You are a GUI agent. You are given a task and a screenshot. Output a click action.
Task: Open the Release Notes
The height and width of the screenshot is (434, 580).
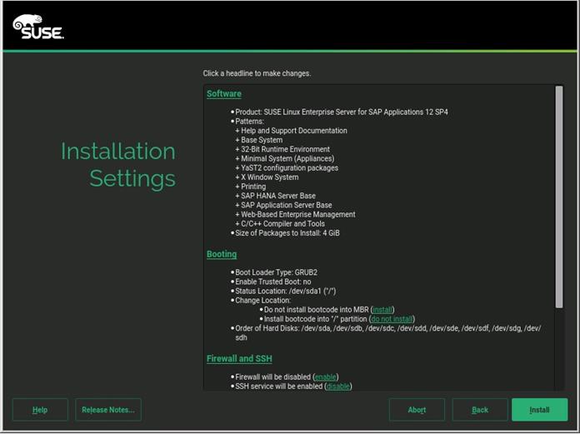108,410
